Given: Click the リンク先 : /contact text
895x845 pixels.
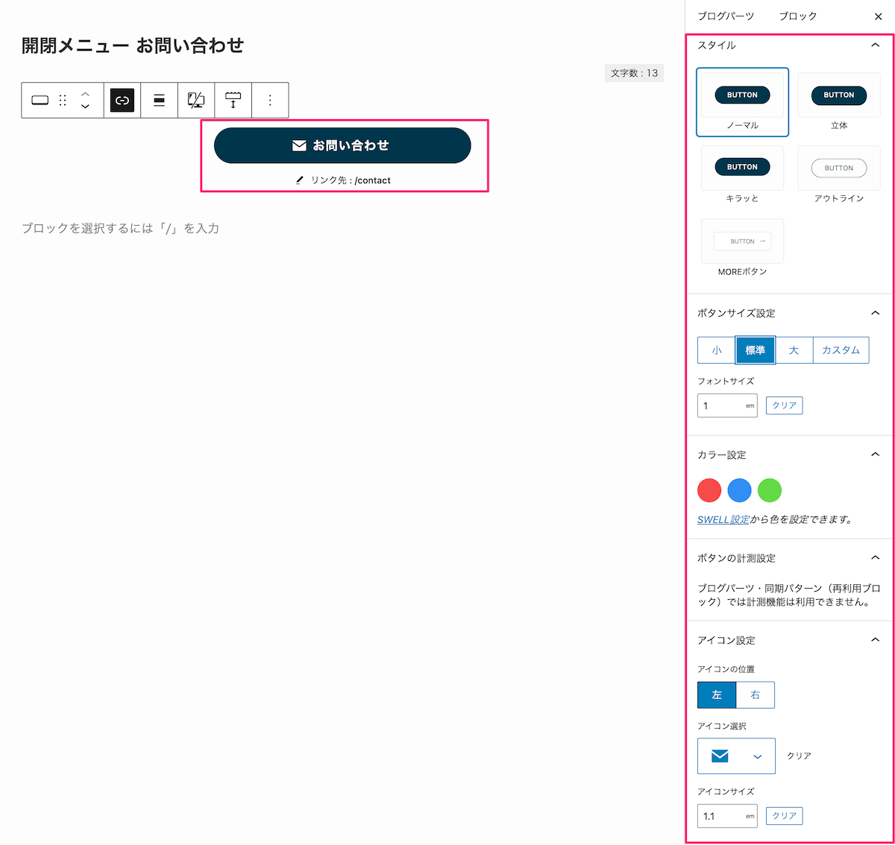Looking at the screenshot, I should (351, 180).
